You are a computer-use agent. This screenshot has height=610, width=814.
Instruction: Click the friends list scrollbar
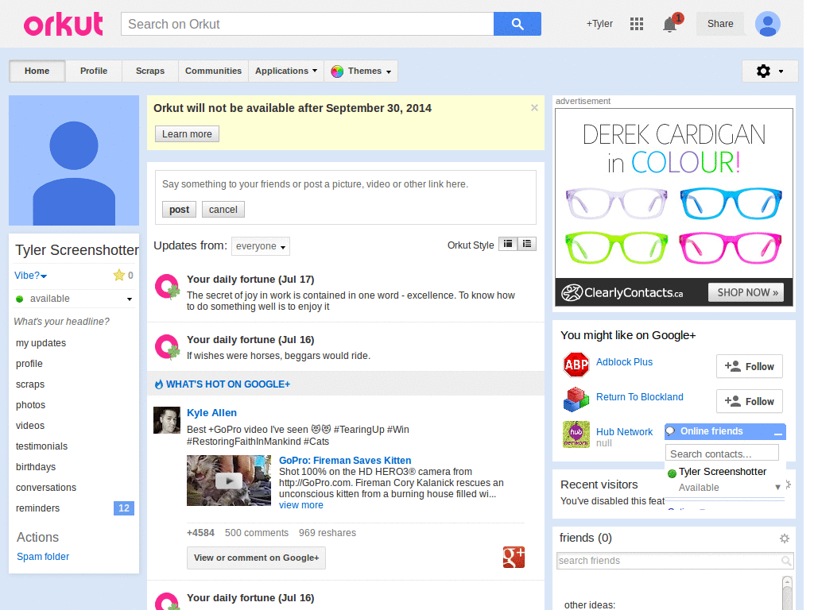coord(787,593)
